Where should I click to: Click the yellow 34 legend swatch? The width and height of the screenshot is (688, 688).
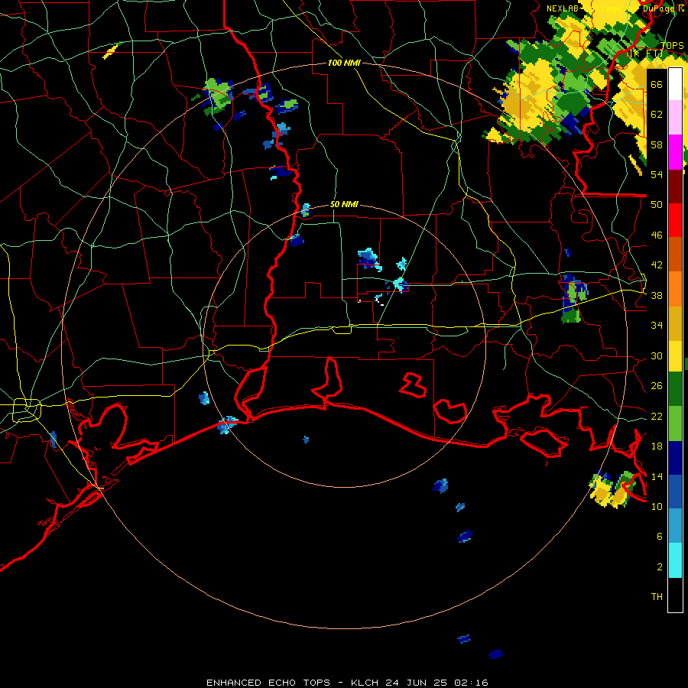coord(675,355)
